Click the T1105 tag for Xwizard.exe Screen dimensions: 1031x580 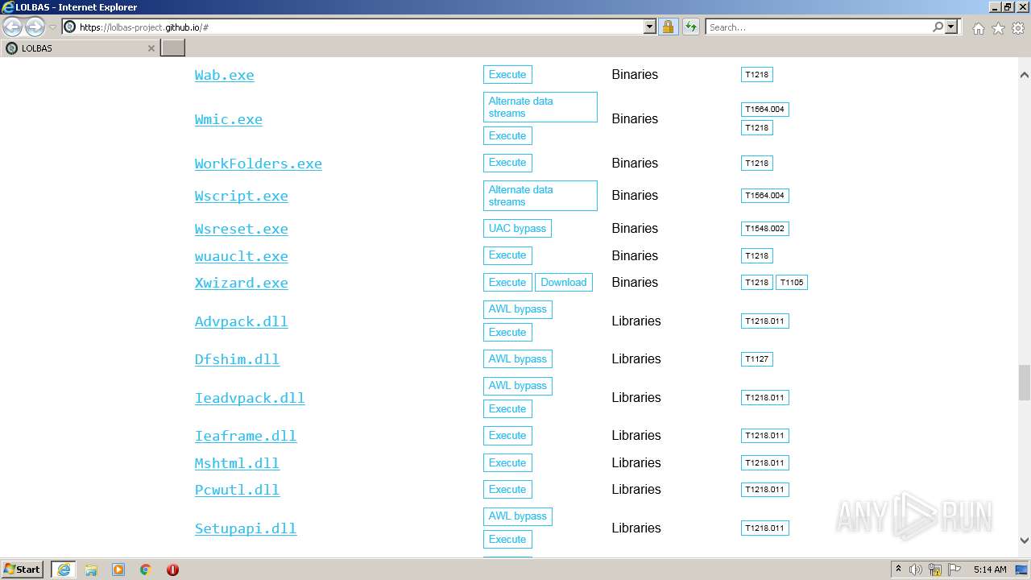[x=792, y=283]
